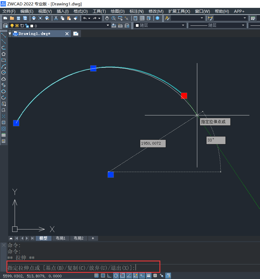Switch to the 布局1 layout tab
This screenshot has width=260, height=279.
(x=61, y=238)
